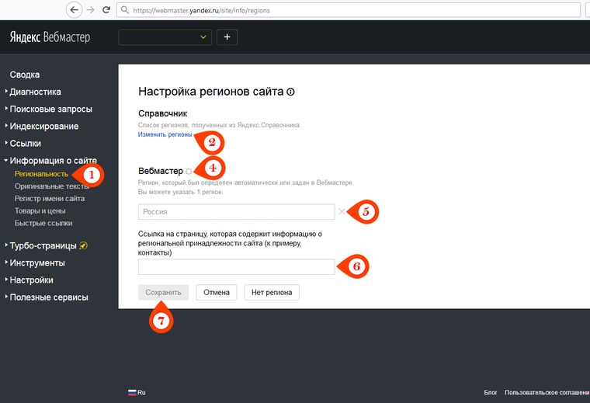Click the browser forward arrow button
The height and width of the screenshot is (403, 590).
click(90, 10)
